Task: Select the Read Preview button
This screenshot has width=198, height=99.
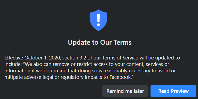Action: click(173, 91)
